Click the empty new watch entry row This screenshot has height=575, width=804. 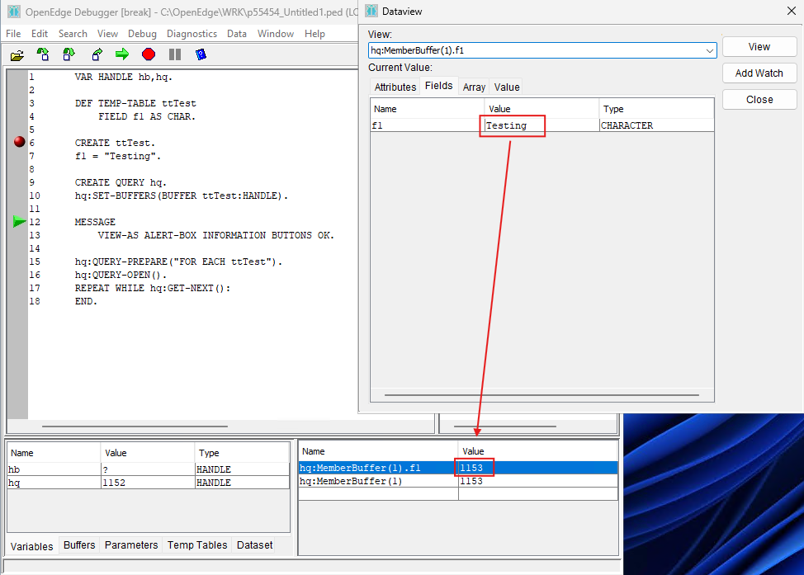tap(458, 493)
